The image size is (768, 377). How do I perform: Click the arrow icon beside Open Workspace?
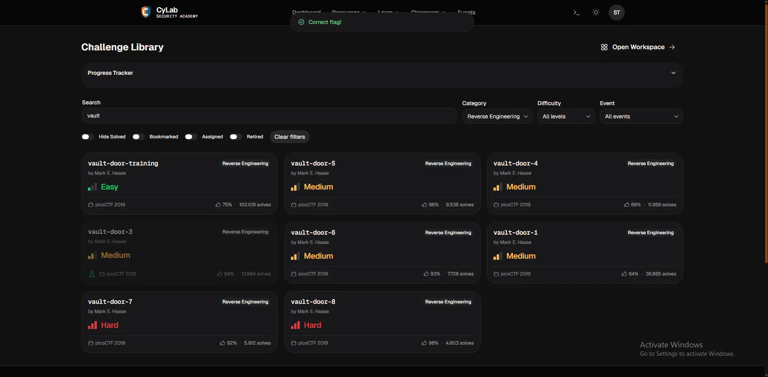tap(672, 47)
